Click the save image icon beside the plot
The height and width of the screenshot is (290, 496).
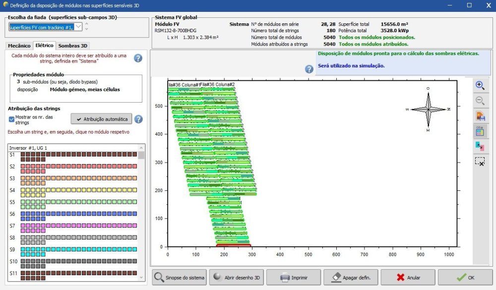[480, 116]
